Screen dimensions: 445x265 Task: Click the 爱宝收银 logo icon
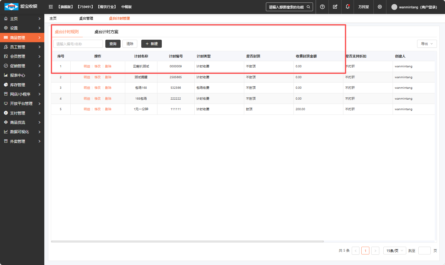[11, 7]
